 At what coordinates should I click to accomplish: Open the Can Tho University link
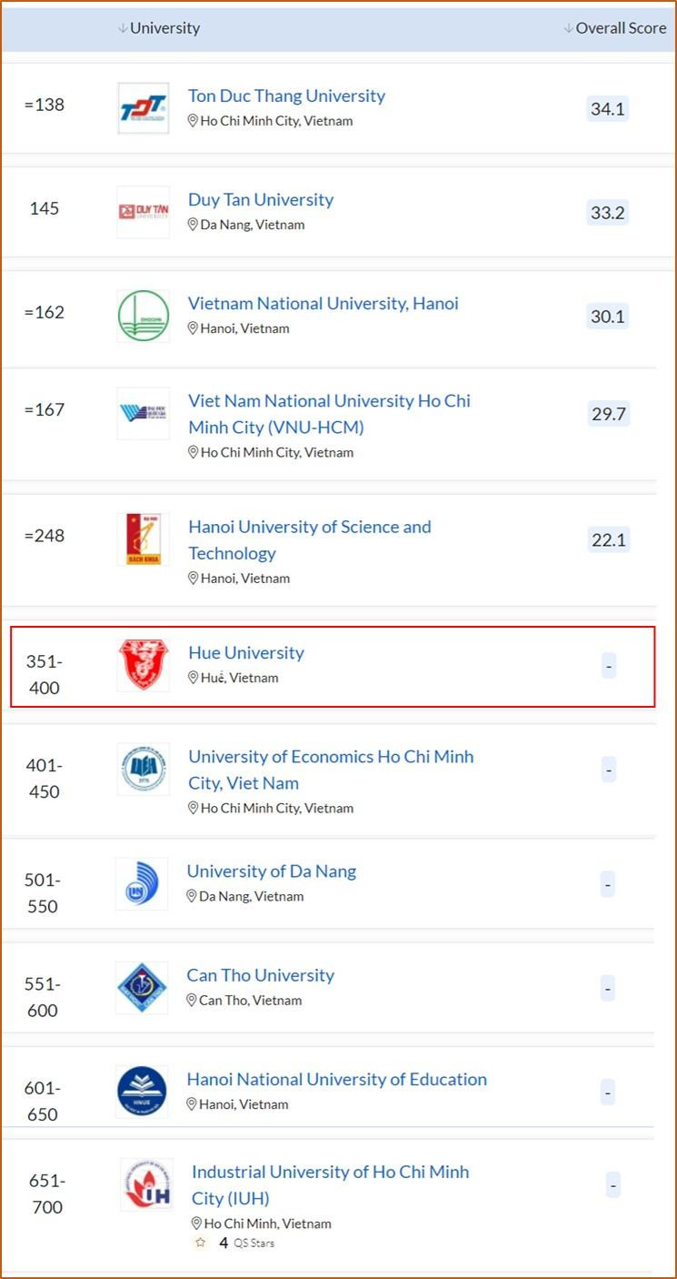(260, 975)
